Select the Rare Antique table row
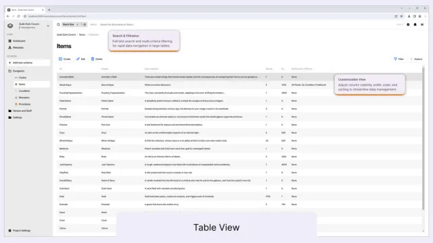This screenshot has height=243, width=433. click(239, 85)
